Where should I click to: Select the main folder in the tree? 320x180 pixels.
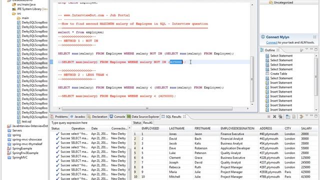[25, 18]
